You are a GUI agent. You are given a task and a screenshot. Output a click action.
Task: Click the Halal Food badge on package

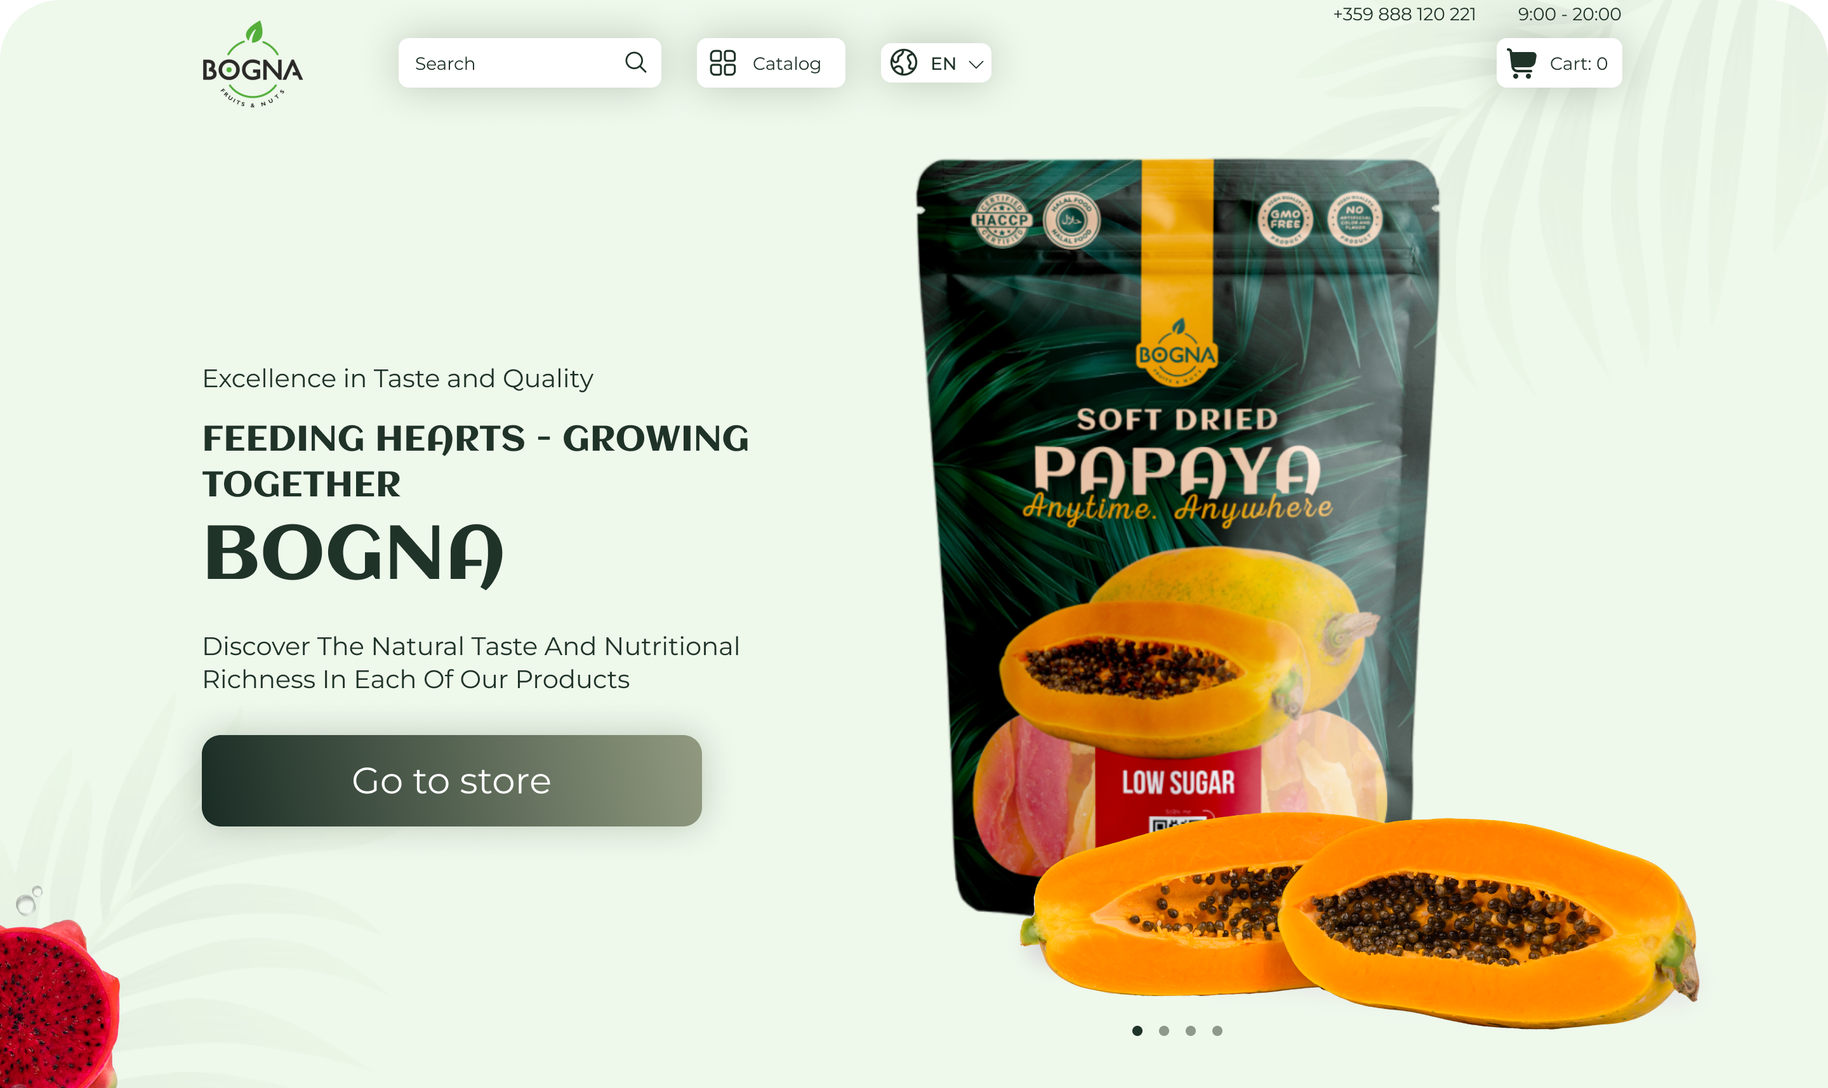coord(1071,219)
